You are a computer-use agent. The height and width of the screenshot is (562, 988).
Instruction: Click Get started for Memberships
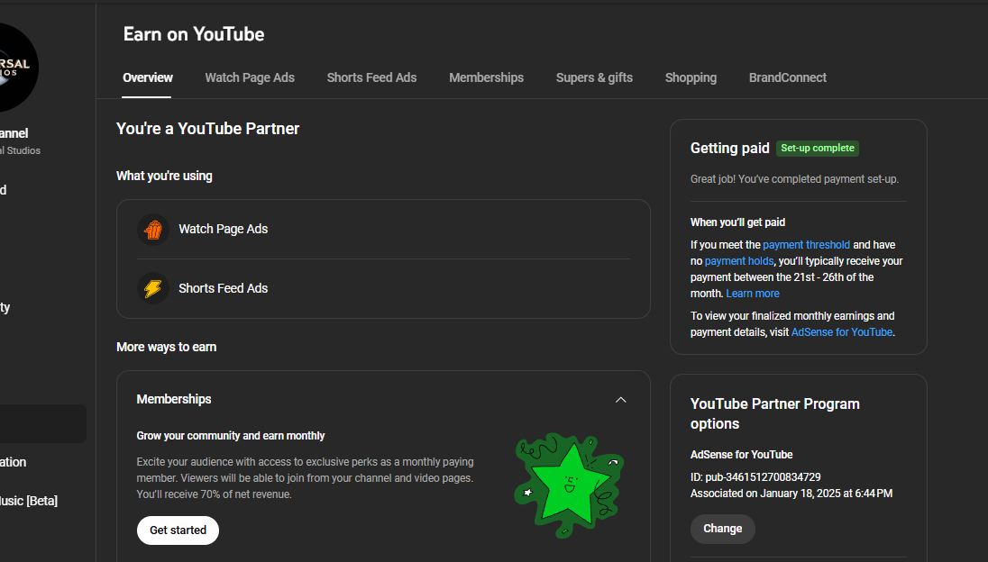[x=178, y=530]
